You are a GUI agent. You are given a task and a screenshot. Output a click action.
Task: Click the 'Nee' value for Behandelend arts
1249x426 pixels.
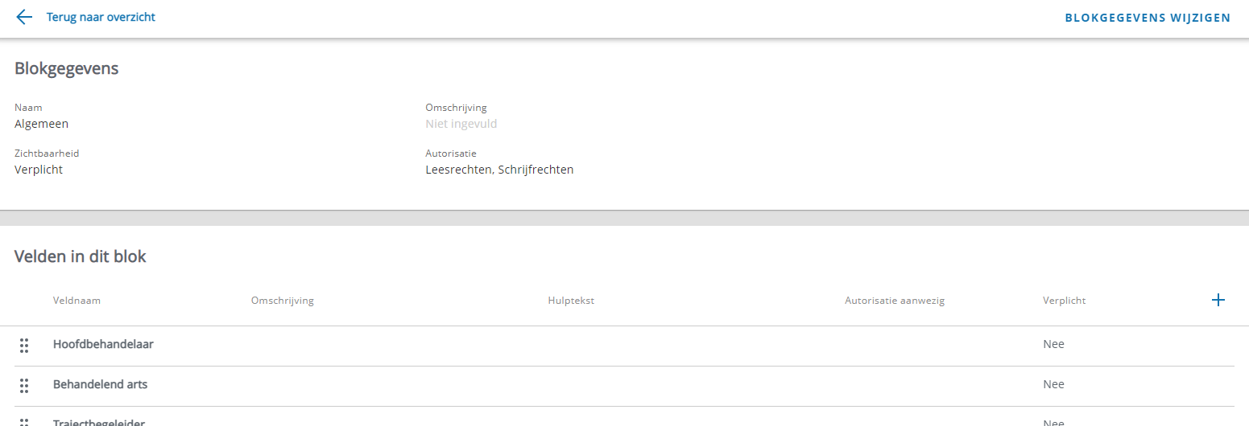pos(1053,384)
